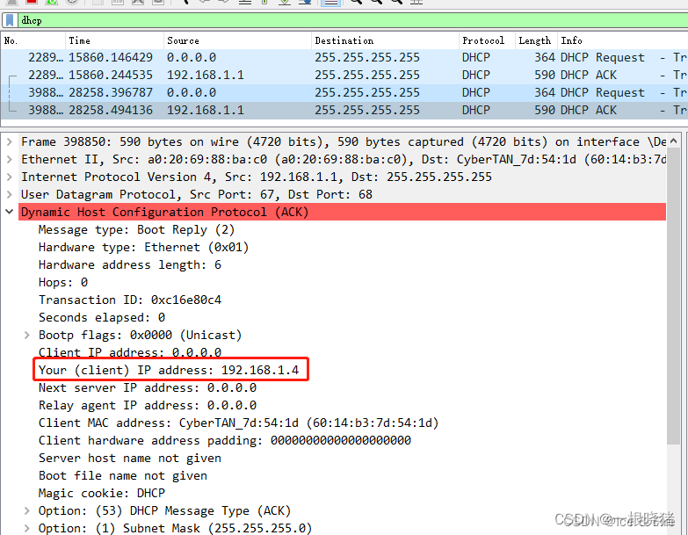Image resolution: width=688 pixels, height=535 pixels.
Task: Select Your (client) IP address: 192.168.1.4
Action: tap(169, 370)
